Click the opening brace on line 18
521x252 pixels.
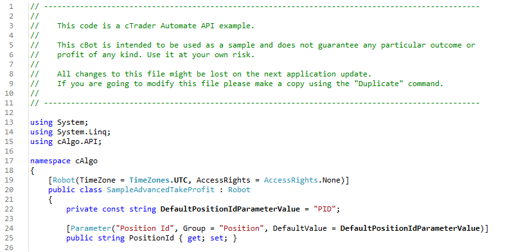tap(32, 170)
